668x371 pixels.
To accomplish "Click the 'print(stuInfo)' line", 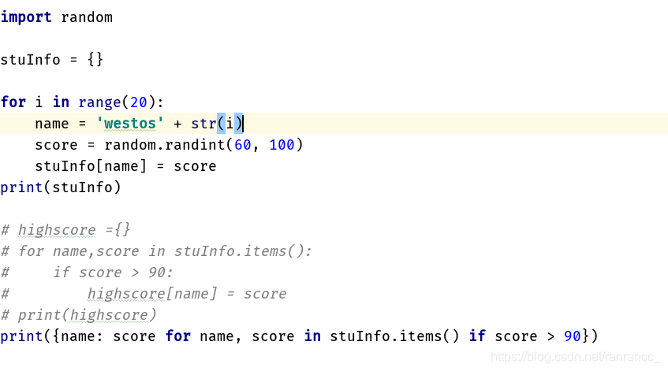I will coord(61,187).
